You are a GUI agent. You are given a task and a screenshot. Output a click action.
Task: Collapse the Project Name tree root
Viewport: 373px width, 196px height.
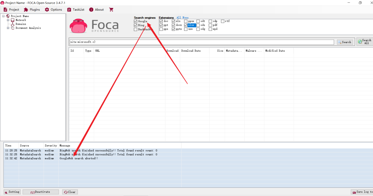[3, 16]
